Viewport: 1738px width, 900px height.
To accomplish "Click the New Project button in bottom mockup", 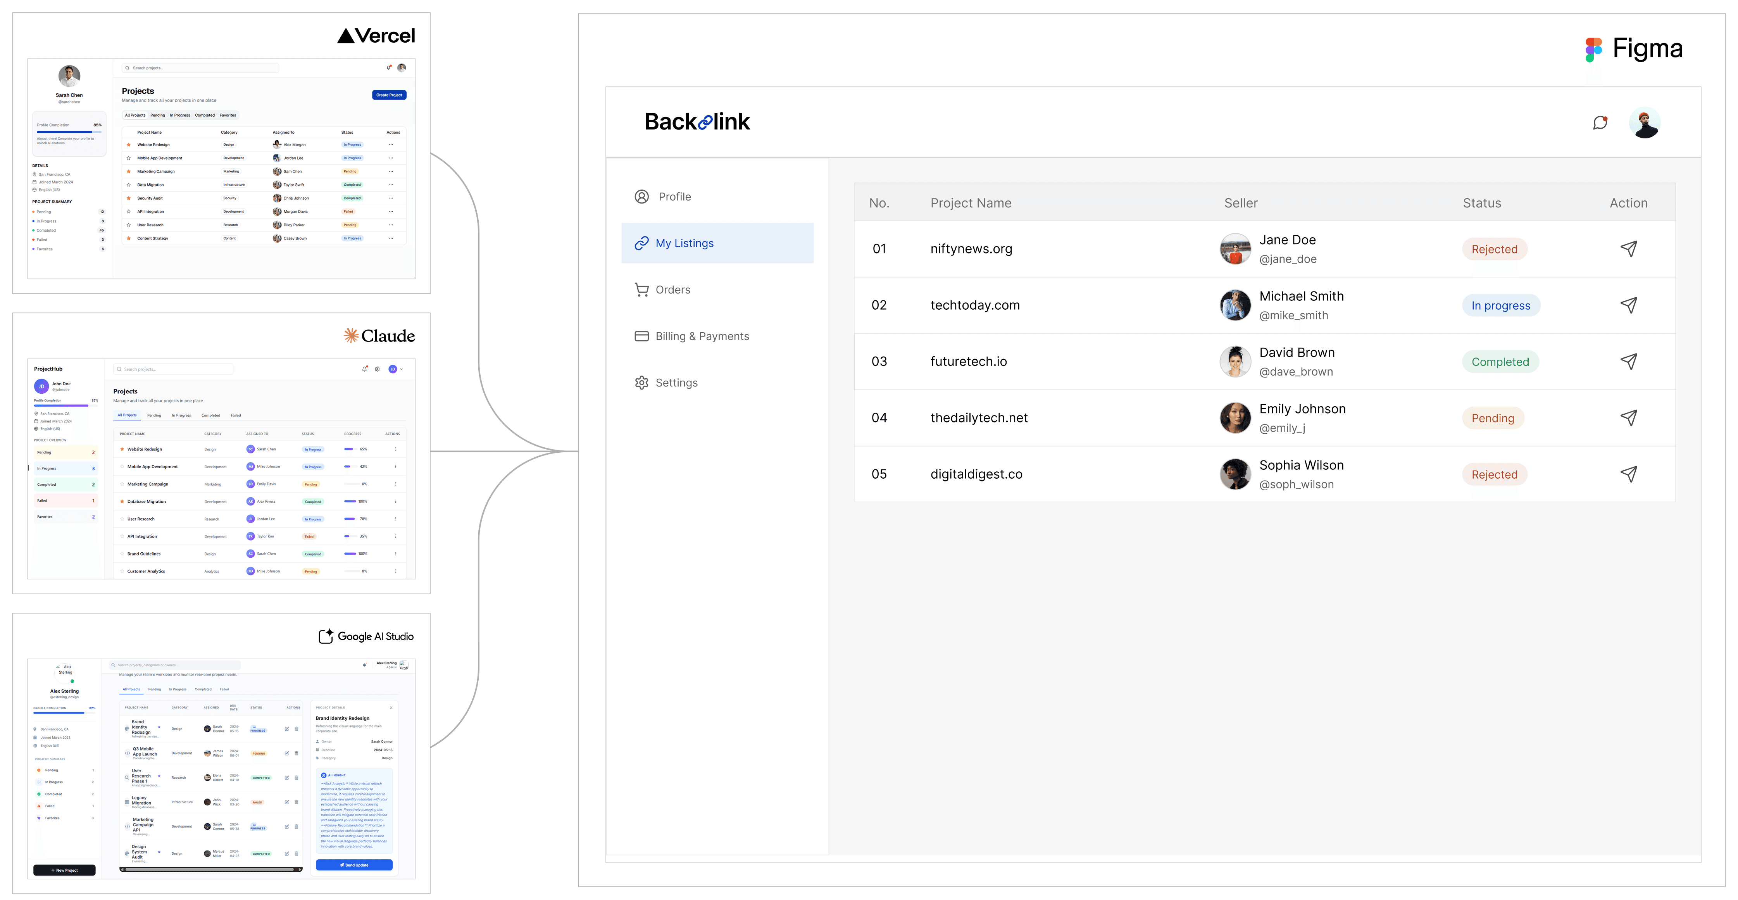I will [64, 870].
